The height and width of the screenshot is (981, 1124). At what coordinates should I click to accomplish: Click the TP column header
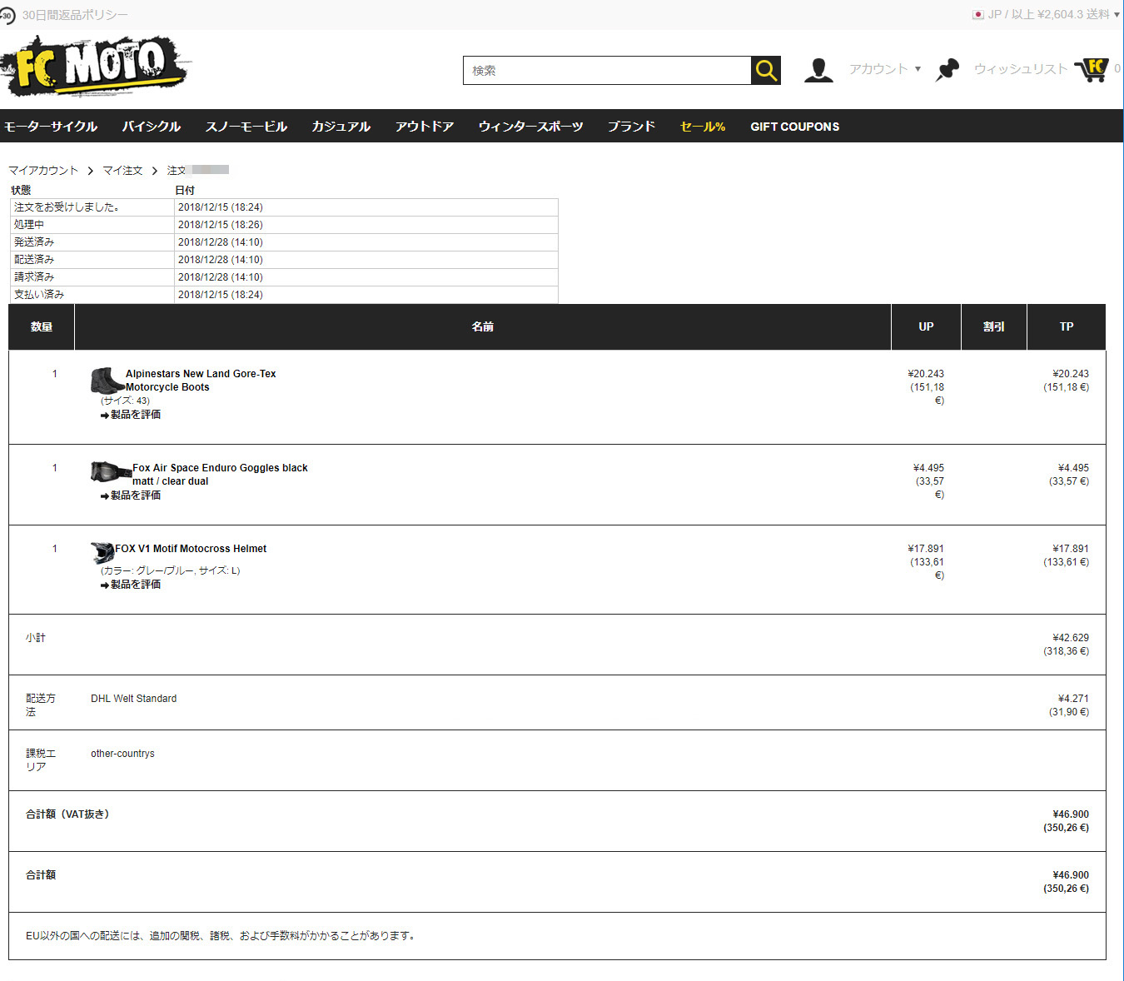1067,327
